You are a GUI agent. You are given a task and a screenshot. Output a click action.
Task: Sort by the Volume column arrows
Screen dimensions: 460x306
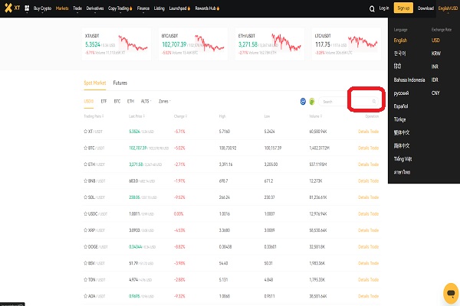(321, 116)
